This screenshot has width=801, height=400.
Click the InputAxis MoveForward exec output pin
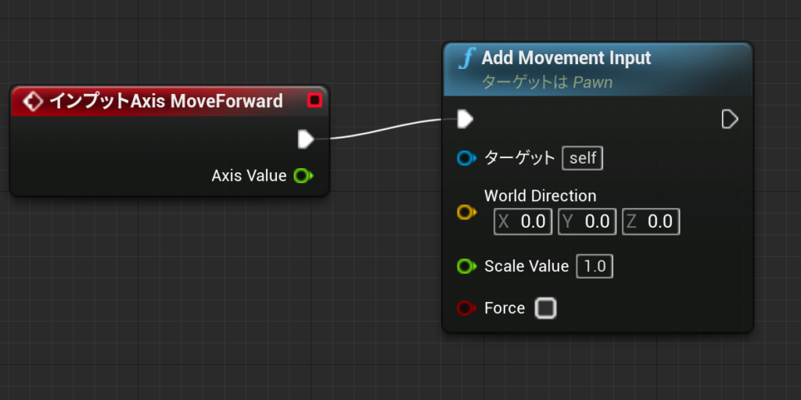[x=306, y=139]
